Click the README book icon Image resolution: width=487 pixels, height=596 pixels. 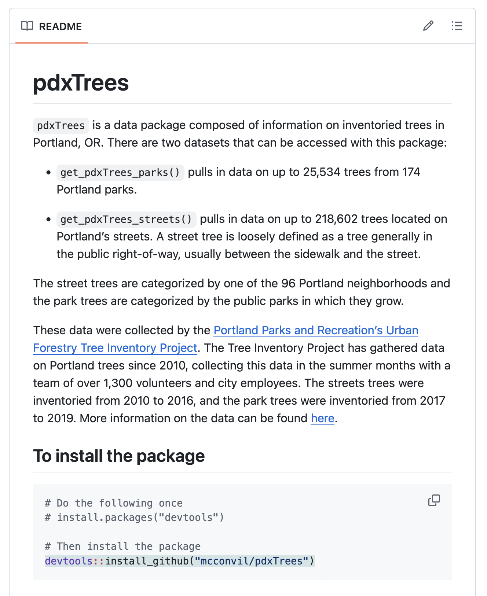[x=27, y=26]
